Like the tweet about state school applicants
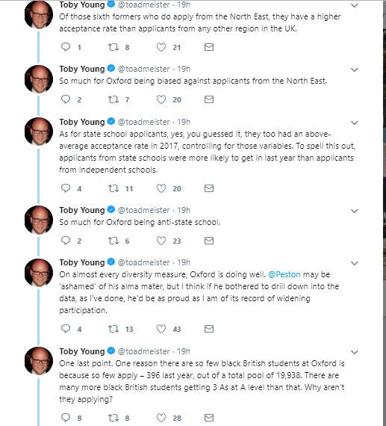Image resolution: width=386 pixels, height=426 pixels. pos(161,188)
